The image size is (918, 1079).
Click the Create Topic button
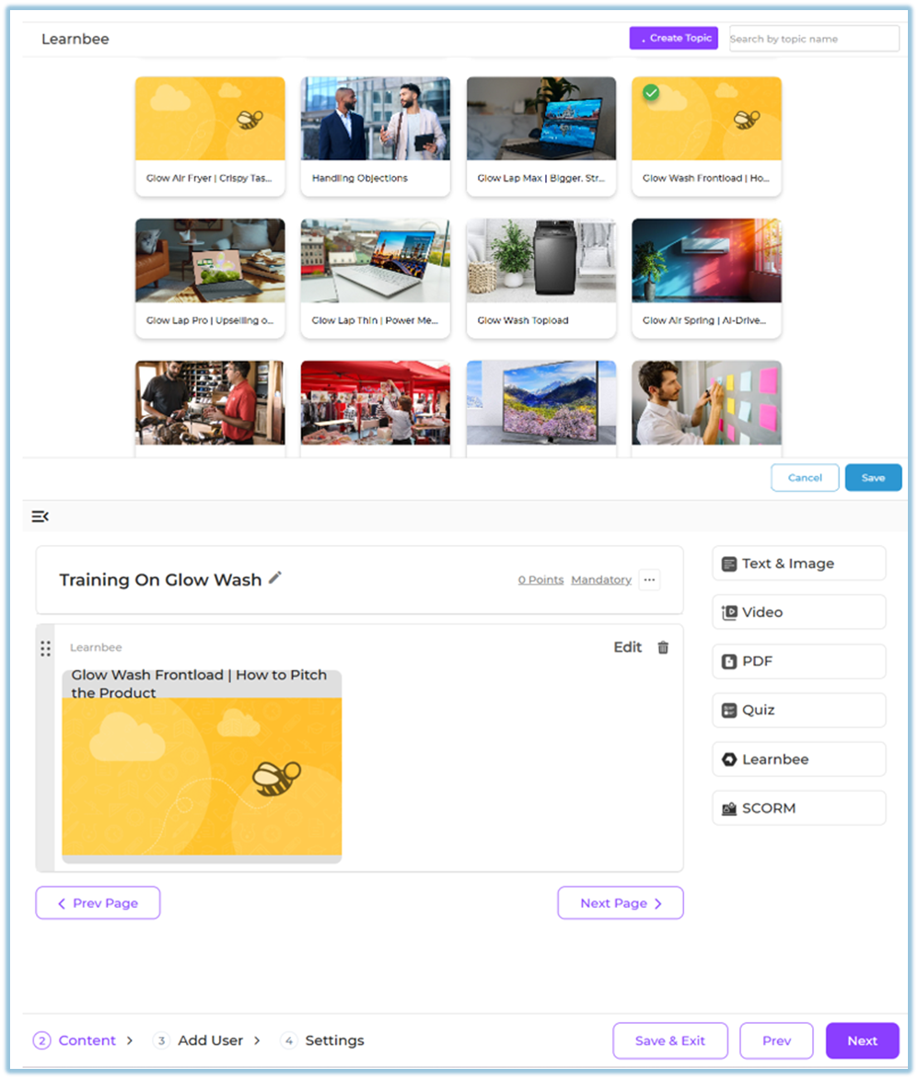point(673,38)
